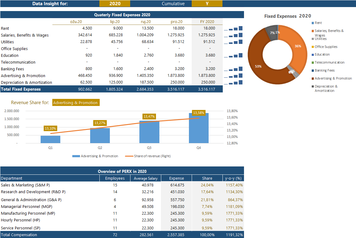Open the year selector showing 2020
The height and width of the screenshot is (238, 356).
point(115,4)
